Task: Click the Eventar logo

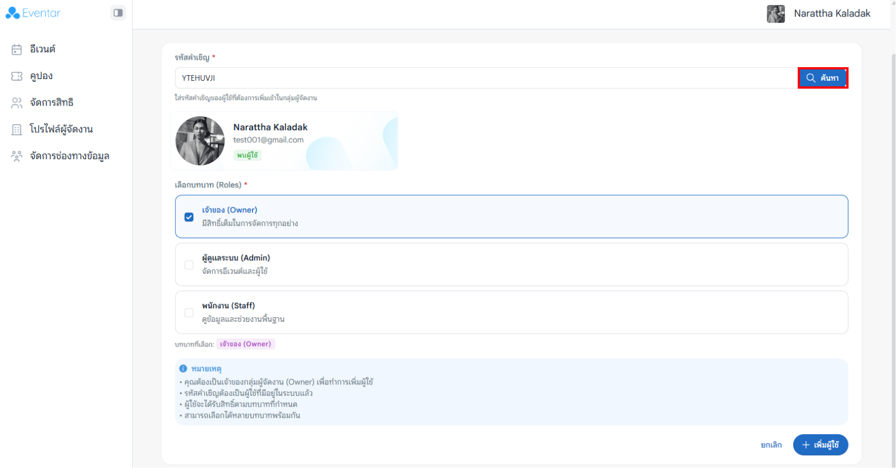Action: (33, 13)
